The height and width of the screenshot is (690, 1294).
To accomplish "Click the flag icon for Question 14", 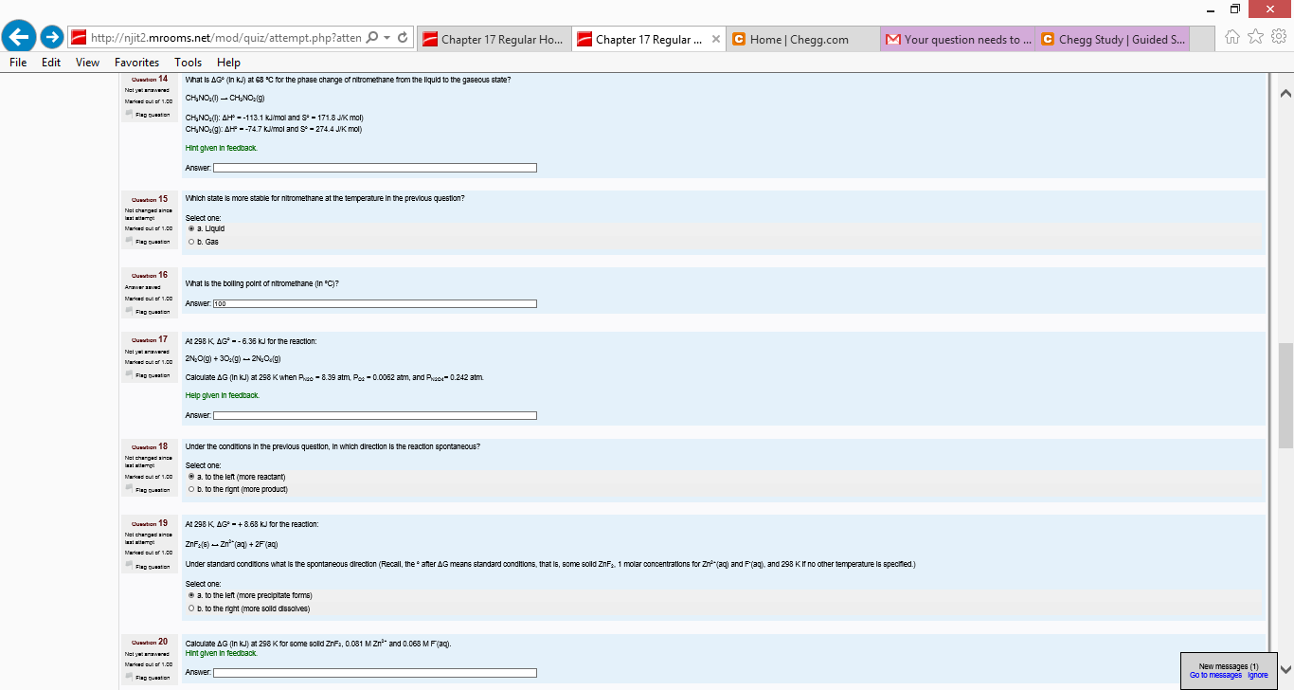I will click(129, 113).
